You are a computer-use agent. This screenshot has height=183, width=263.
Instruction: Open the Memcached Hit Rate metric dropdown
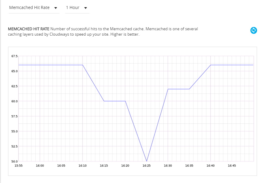[x=29, y=7]
